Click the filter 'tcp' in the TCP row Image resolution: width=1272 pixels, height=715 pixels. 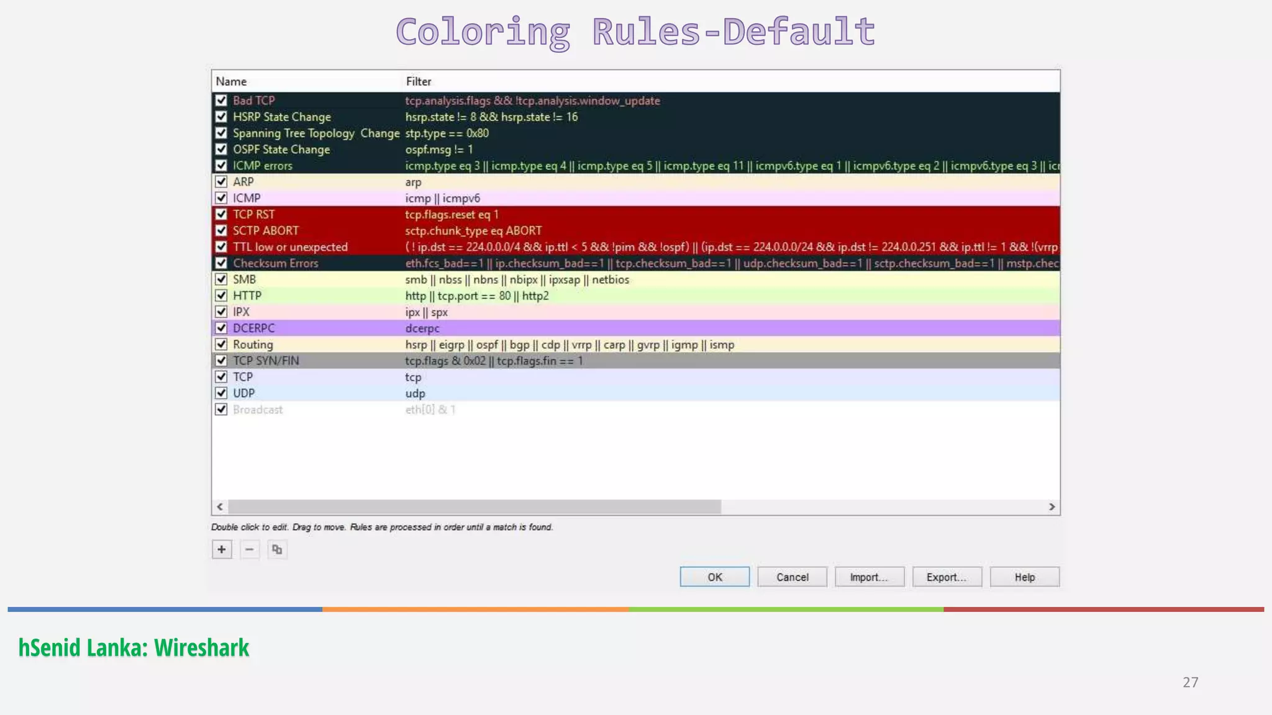point(413,377)
